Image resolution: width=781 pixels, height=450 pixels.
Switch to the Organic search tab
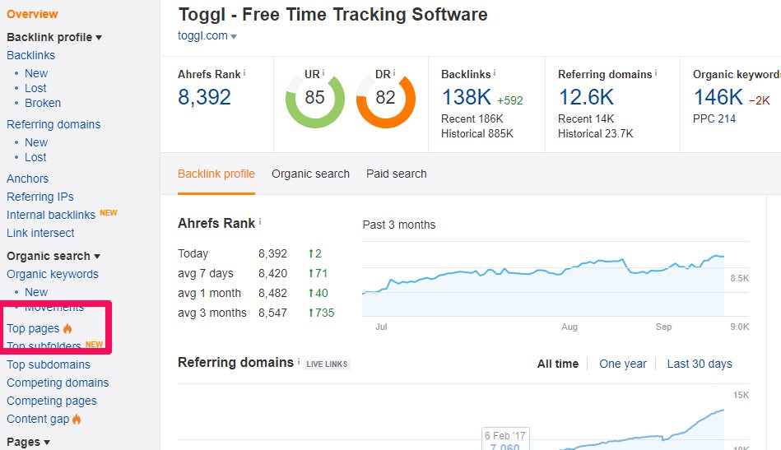310,174
